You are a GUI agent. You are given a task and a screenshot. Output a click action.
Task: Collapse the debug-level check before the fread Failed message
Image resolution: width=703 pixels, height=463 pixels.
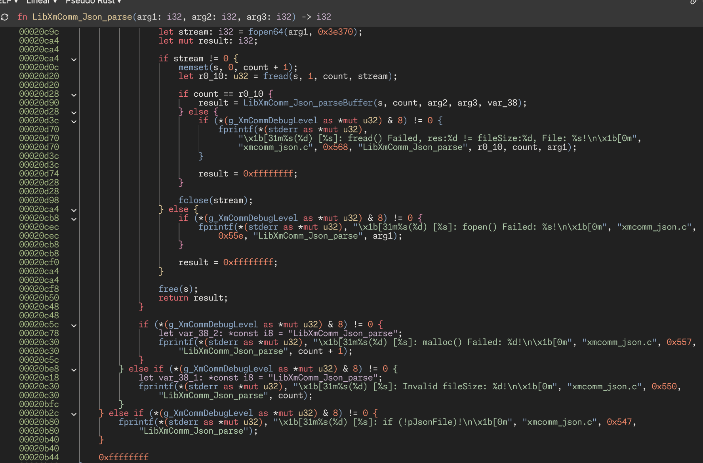tap(74, 121)
